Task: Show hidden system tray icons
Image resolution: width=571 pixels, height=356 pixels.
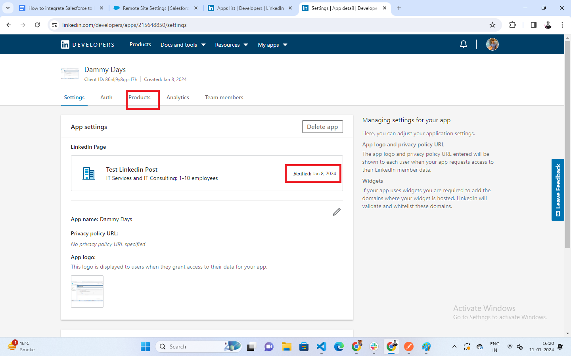Action: 454,347
